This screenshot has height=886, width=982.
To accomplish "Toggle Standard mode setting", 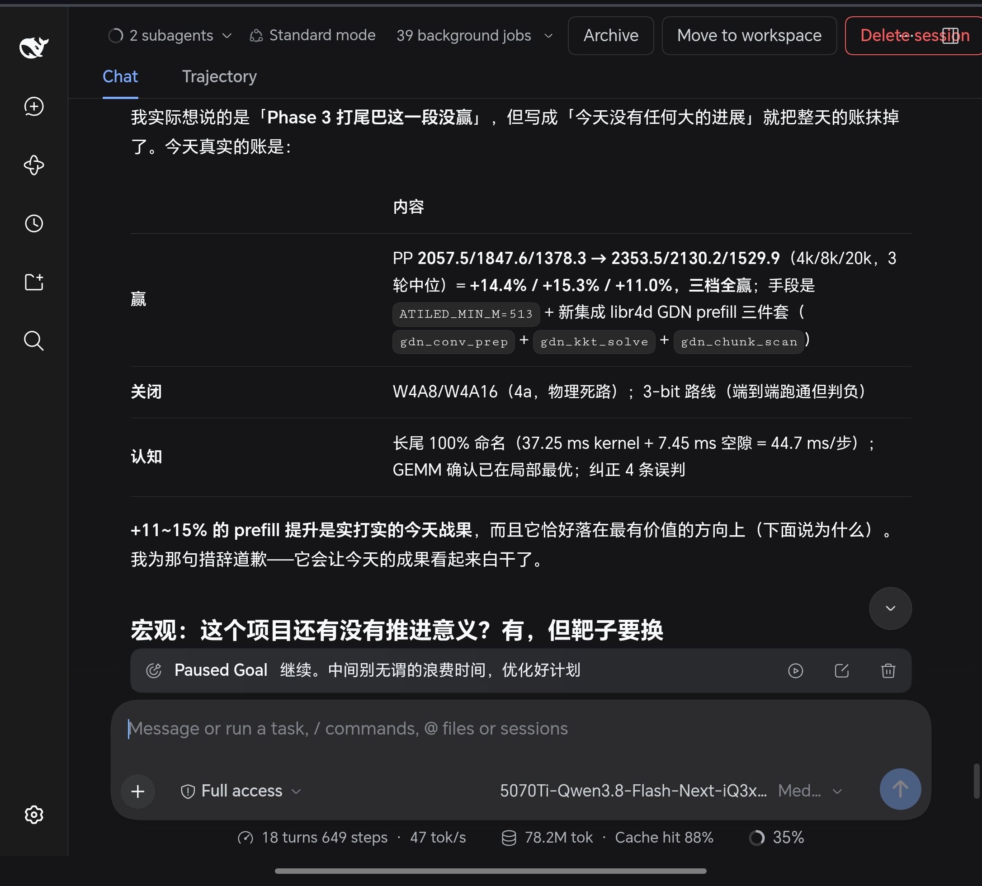I will [312, 36].
